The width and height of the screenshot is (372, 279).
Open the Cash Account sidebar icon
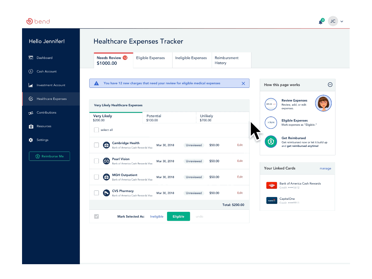[x=31, y=71]
